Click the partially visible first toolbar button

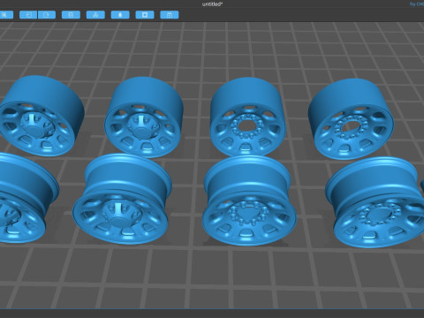[6, 15]
